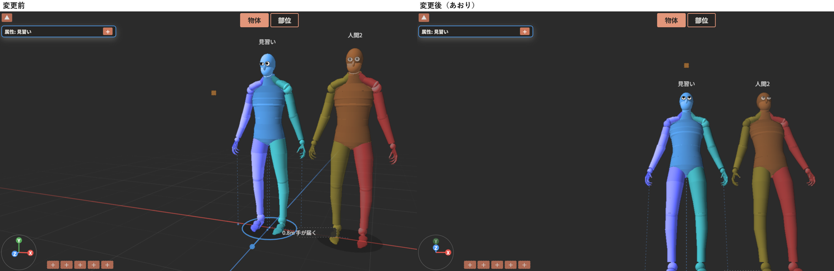Switch to the 部位 tab in the 変更後 view
Viewport: 834px width, 271px height.
[702, 21]
